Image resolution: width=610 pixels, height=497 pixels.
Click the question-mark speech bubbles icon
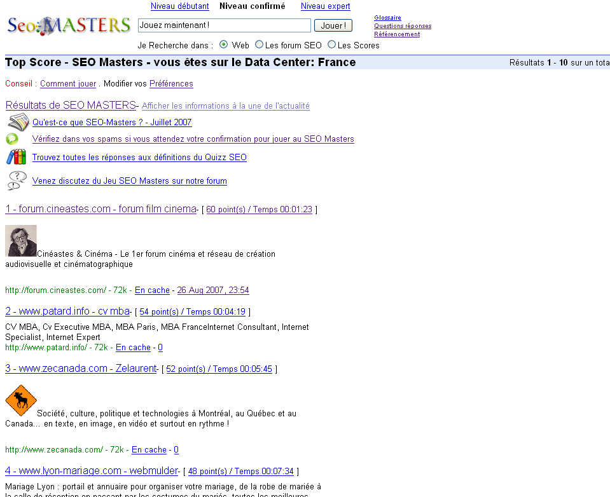click(17, 180)
